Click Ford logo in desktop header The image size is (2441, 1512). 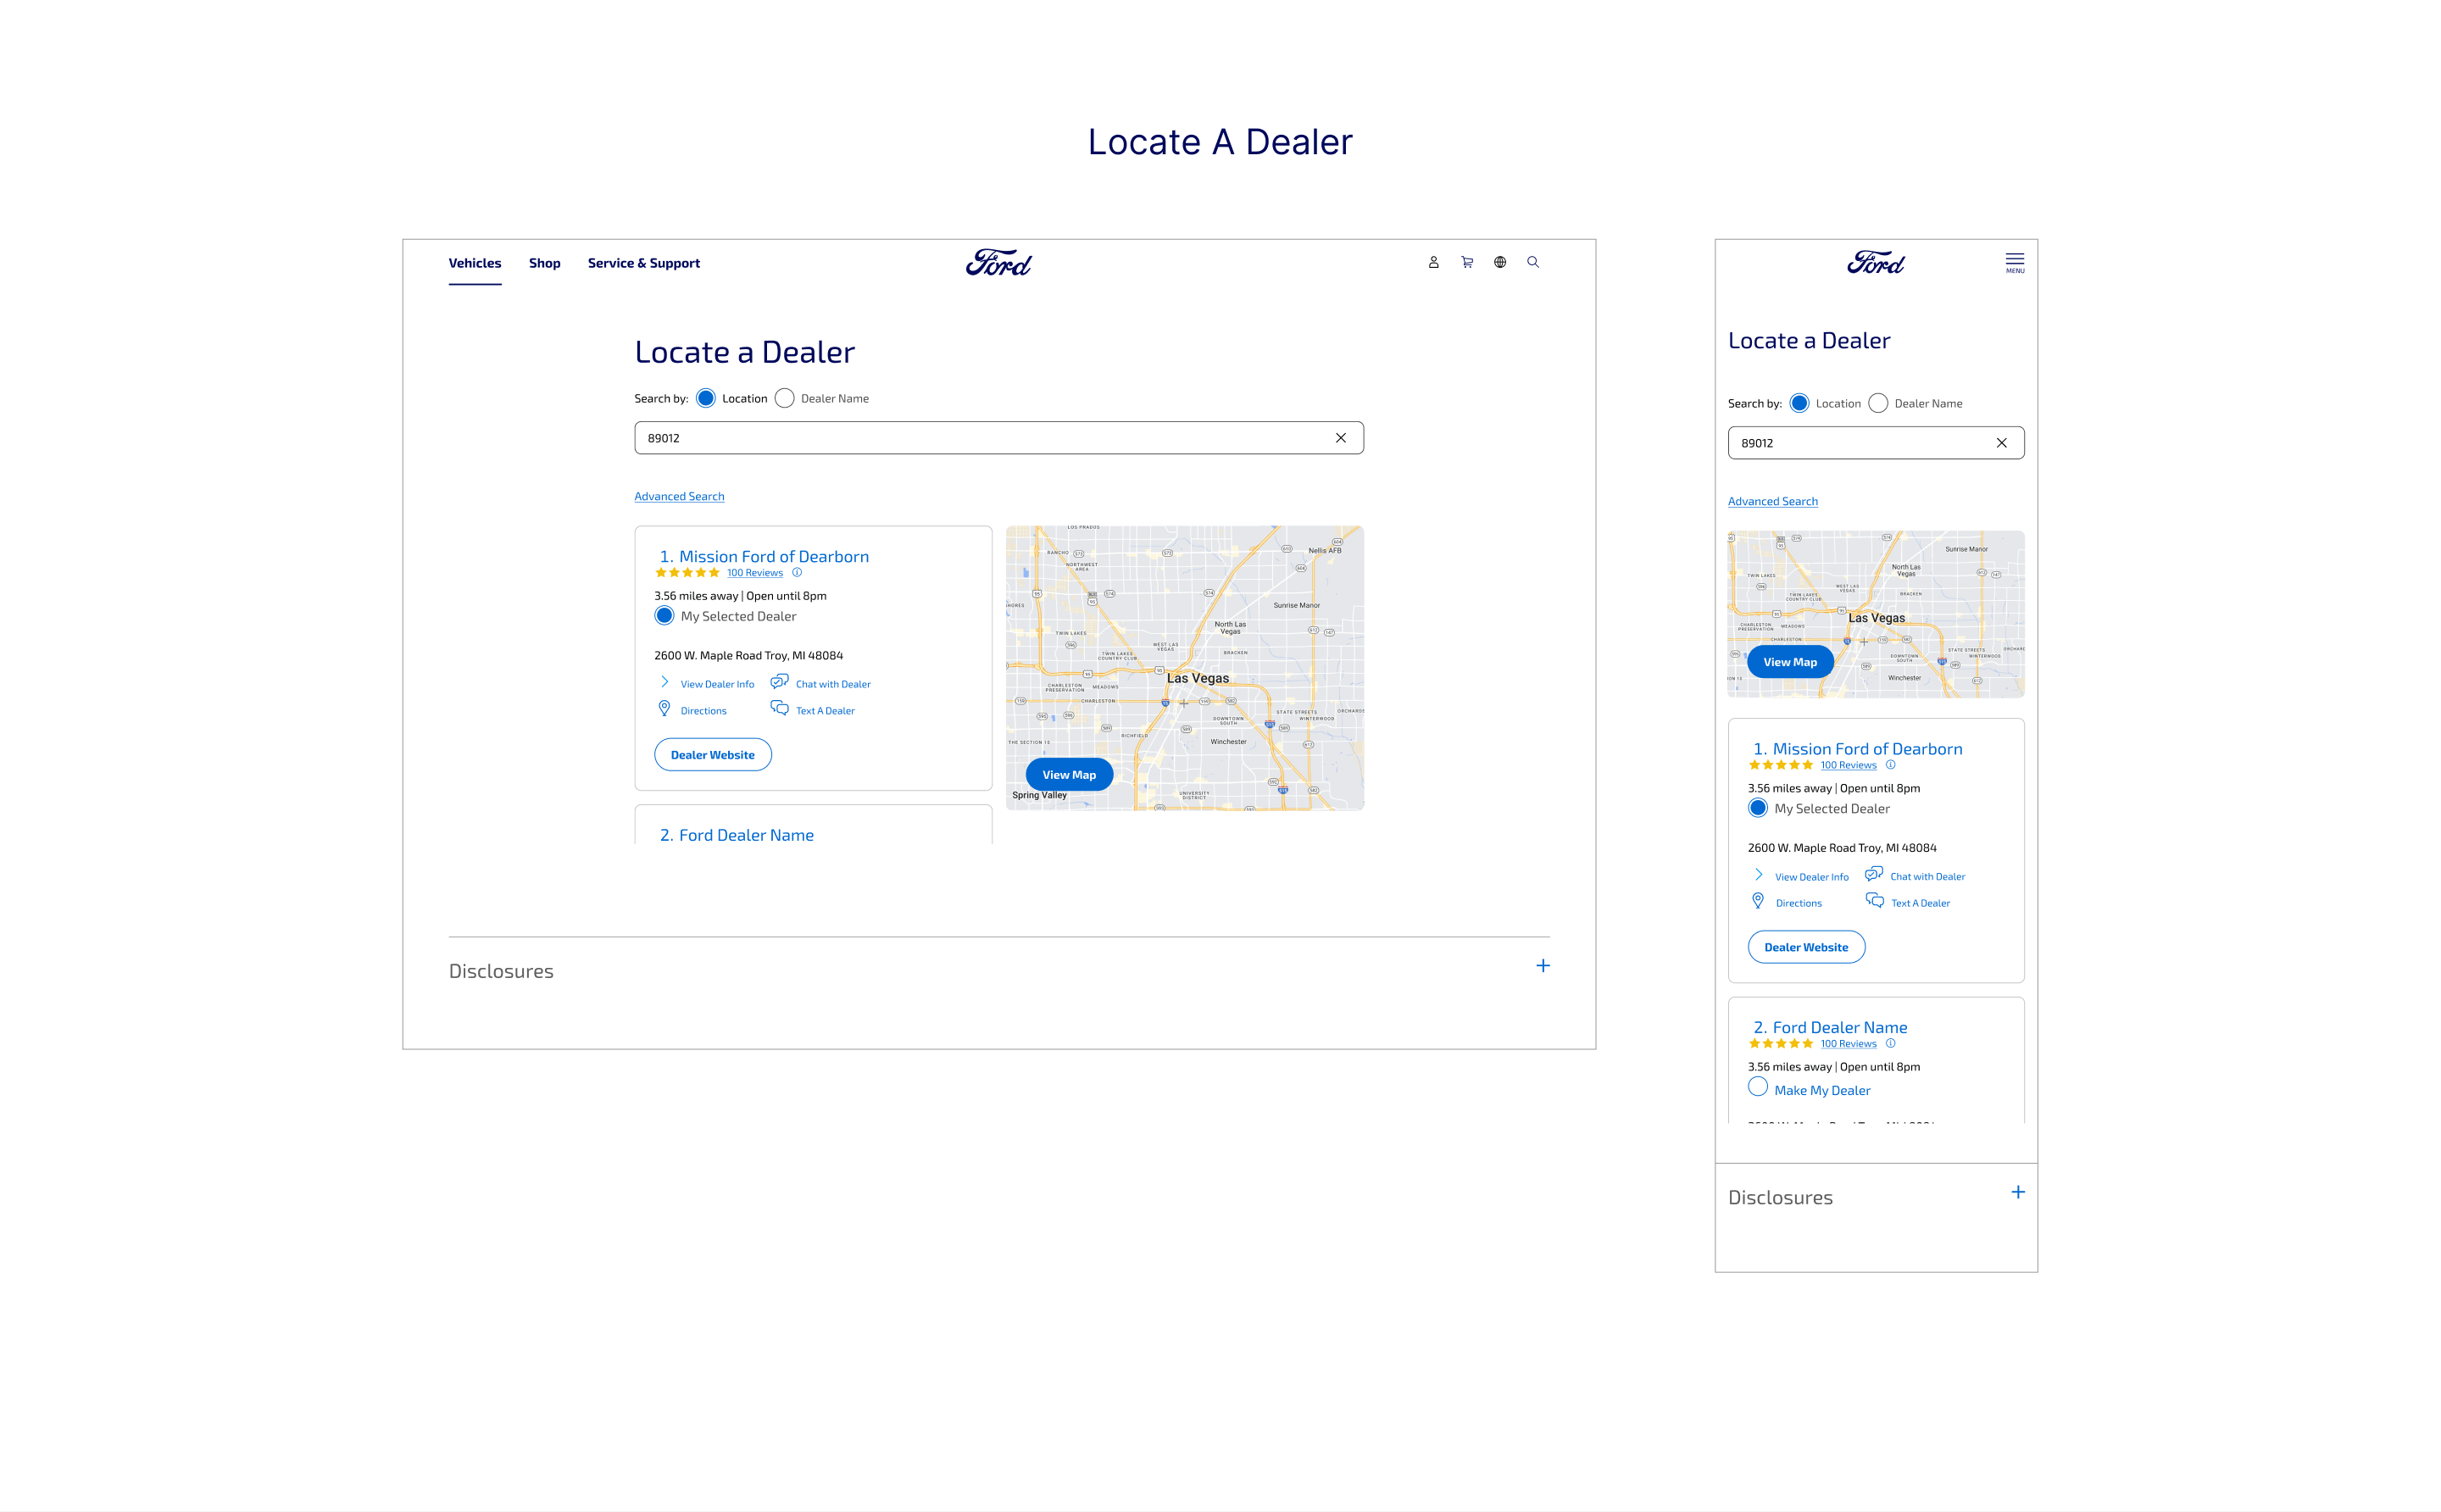(x=998, y=263)
